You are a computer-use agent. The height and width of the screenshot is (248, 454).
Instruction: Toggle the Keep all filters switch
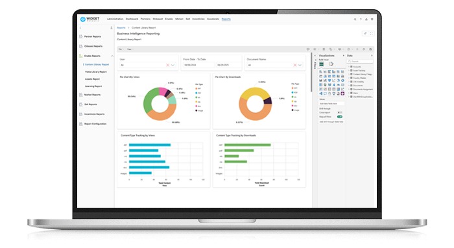pyautogui.click(x=340, y=117)
